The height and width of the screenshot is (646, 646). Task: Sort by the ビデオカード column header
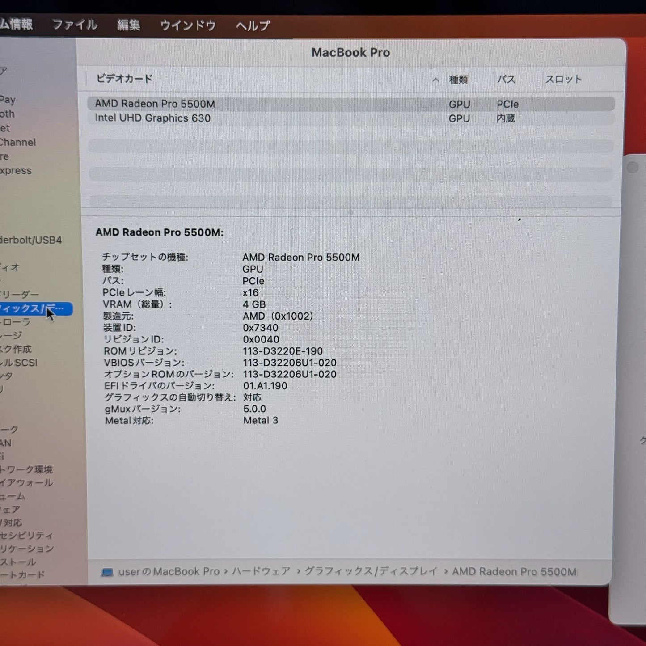(x=124, y=79)
